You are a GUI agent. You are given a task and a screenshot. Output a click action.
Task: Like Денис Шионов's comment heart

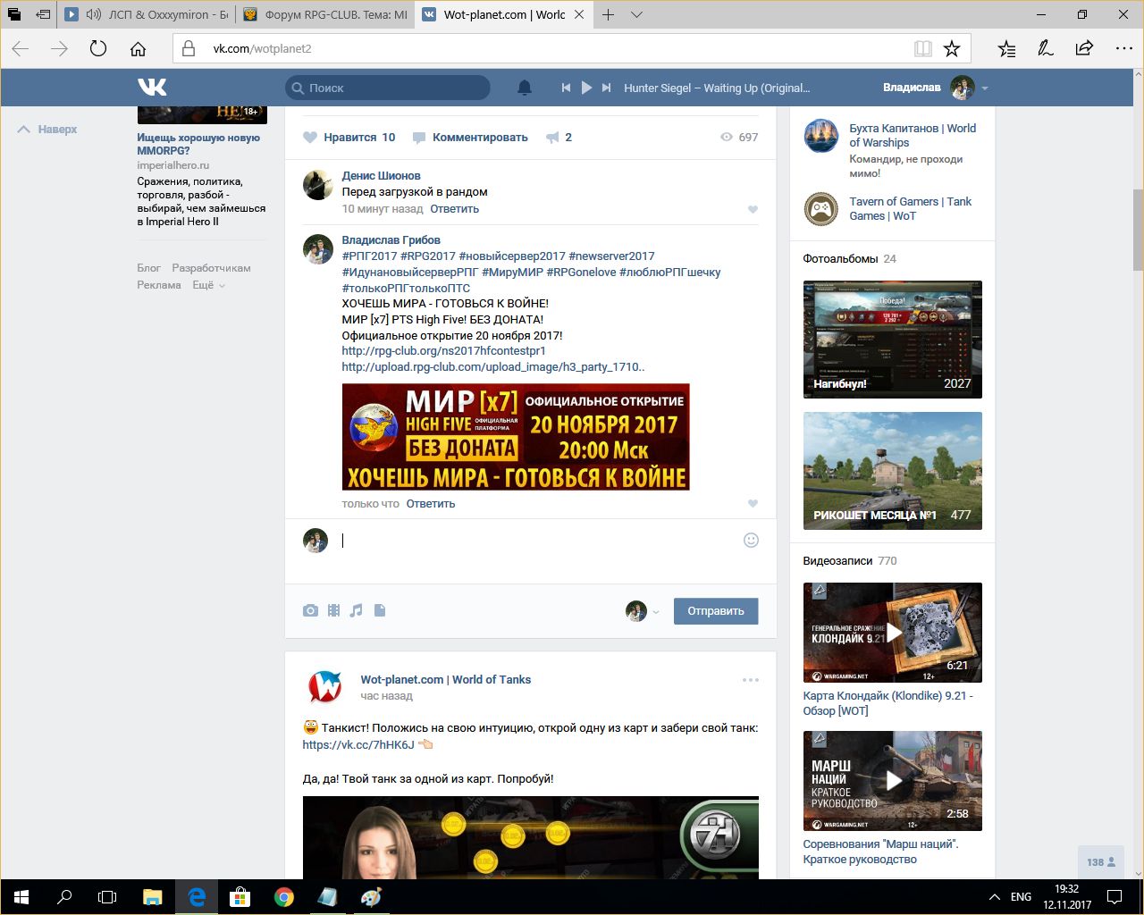tap(753, 209)
